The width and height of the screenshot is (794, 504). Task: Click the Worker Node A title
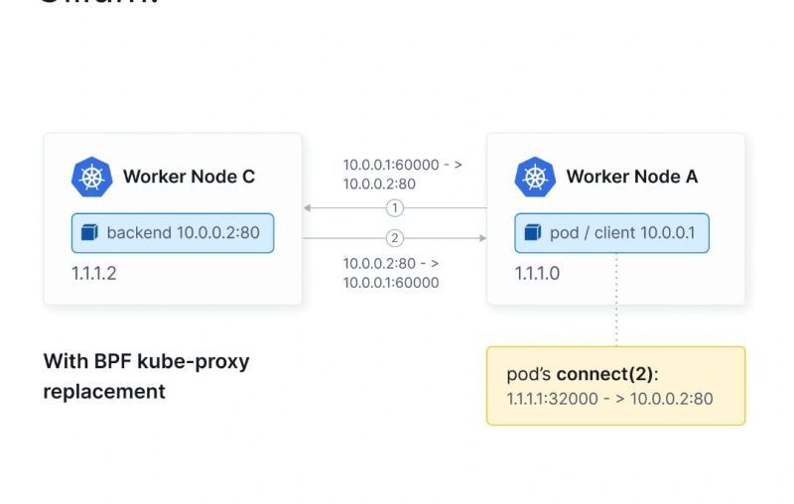pos(632,177)
